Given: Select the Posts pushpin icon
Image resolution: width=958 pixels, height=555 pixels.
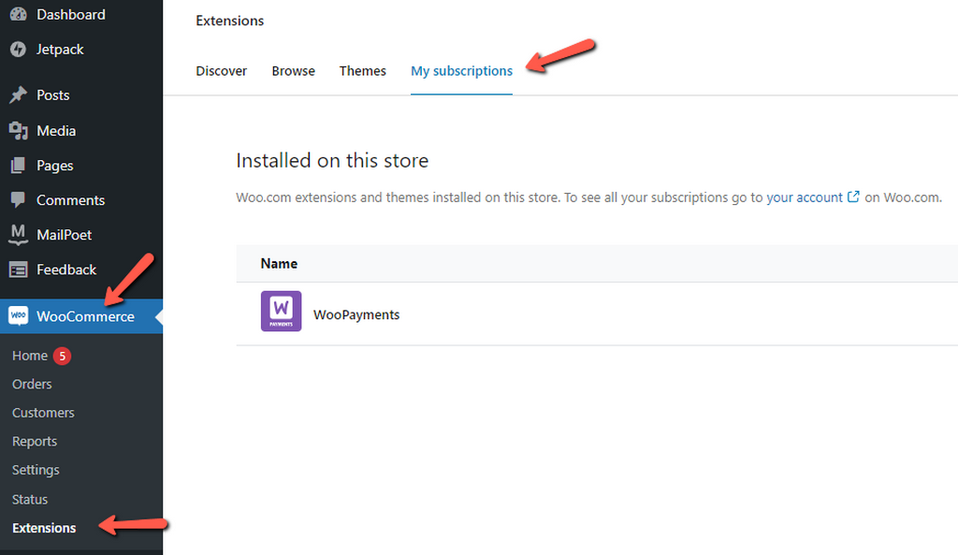Looking at the screenshot, I should 21,95.
